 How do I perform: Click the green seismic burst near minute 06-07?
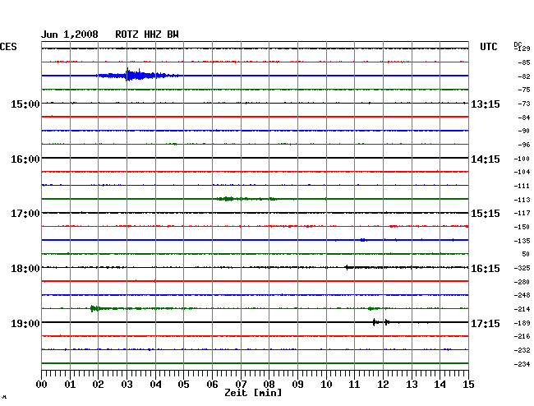(246, 199)
